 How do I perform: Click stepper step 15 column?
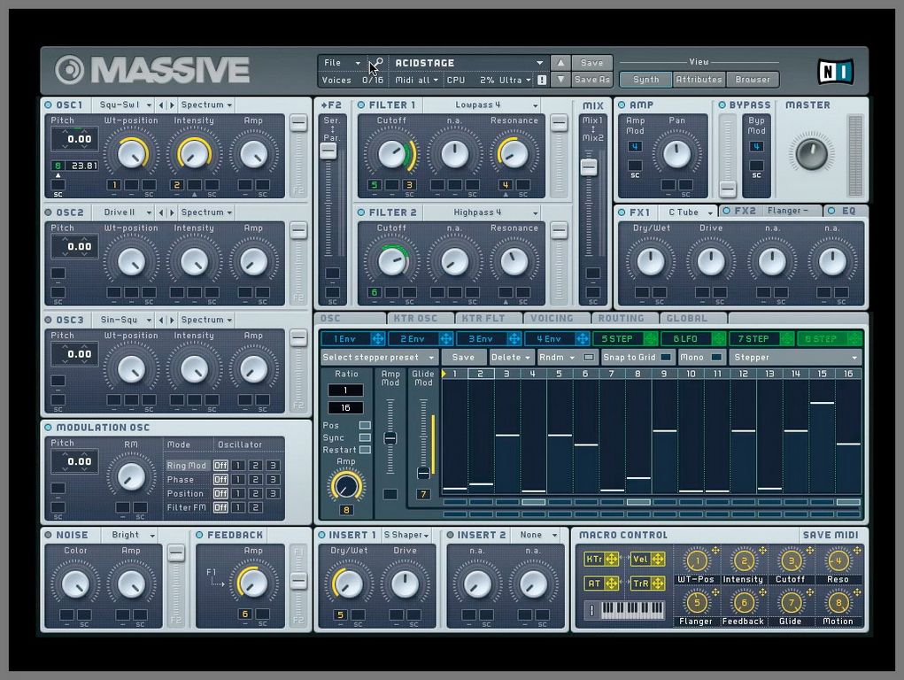click(x=822, y=437)
